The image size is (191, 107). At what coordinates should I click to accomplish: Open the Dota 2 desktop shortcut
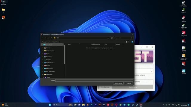[x=184, y=41]
